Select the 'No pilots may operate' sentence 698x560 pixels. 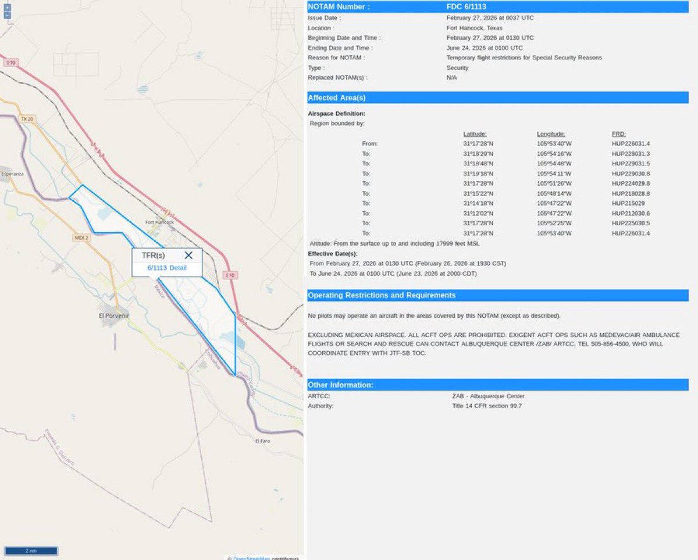tap(435, 316)
